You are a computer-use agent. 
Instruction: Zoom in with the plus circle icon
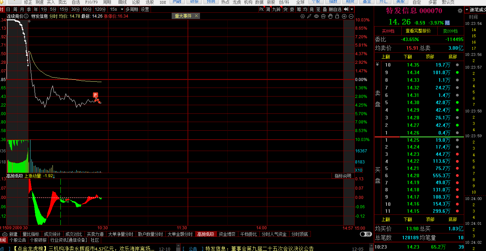344,16
